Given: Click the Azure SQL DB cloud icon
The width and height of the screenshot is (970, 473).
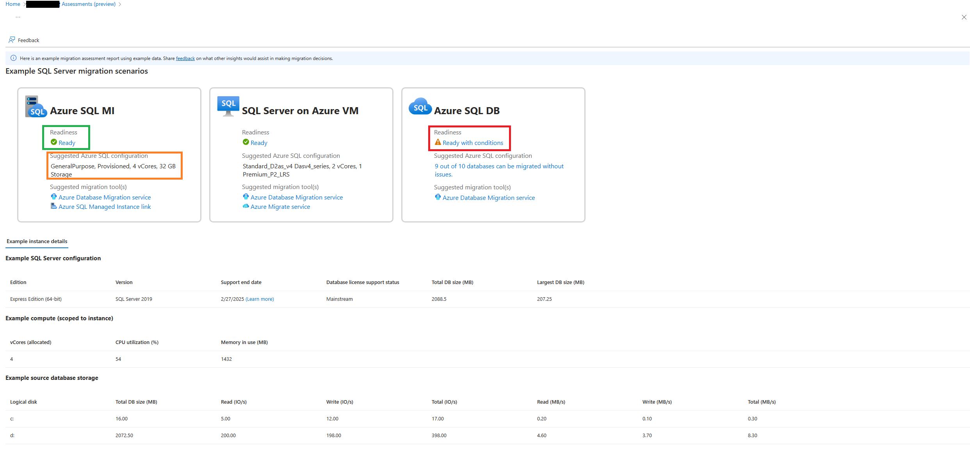Looking at the screenshot, I should tap(420, 106).
